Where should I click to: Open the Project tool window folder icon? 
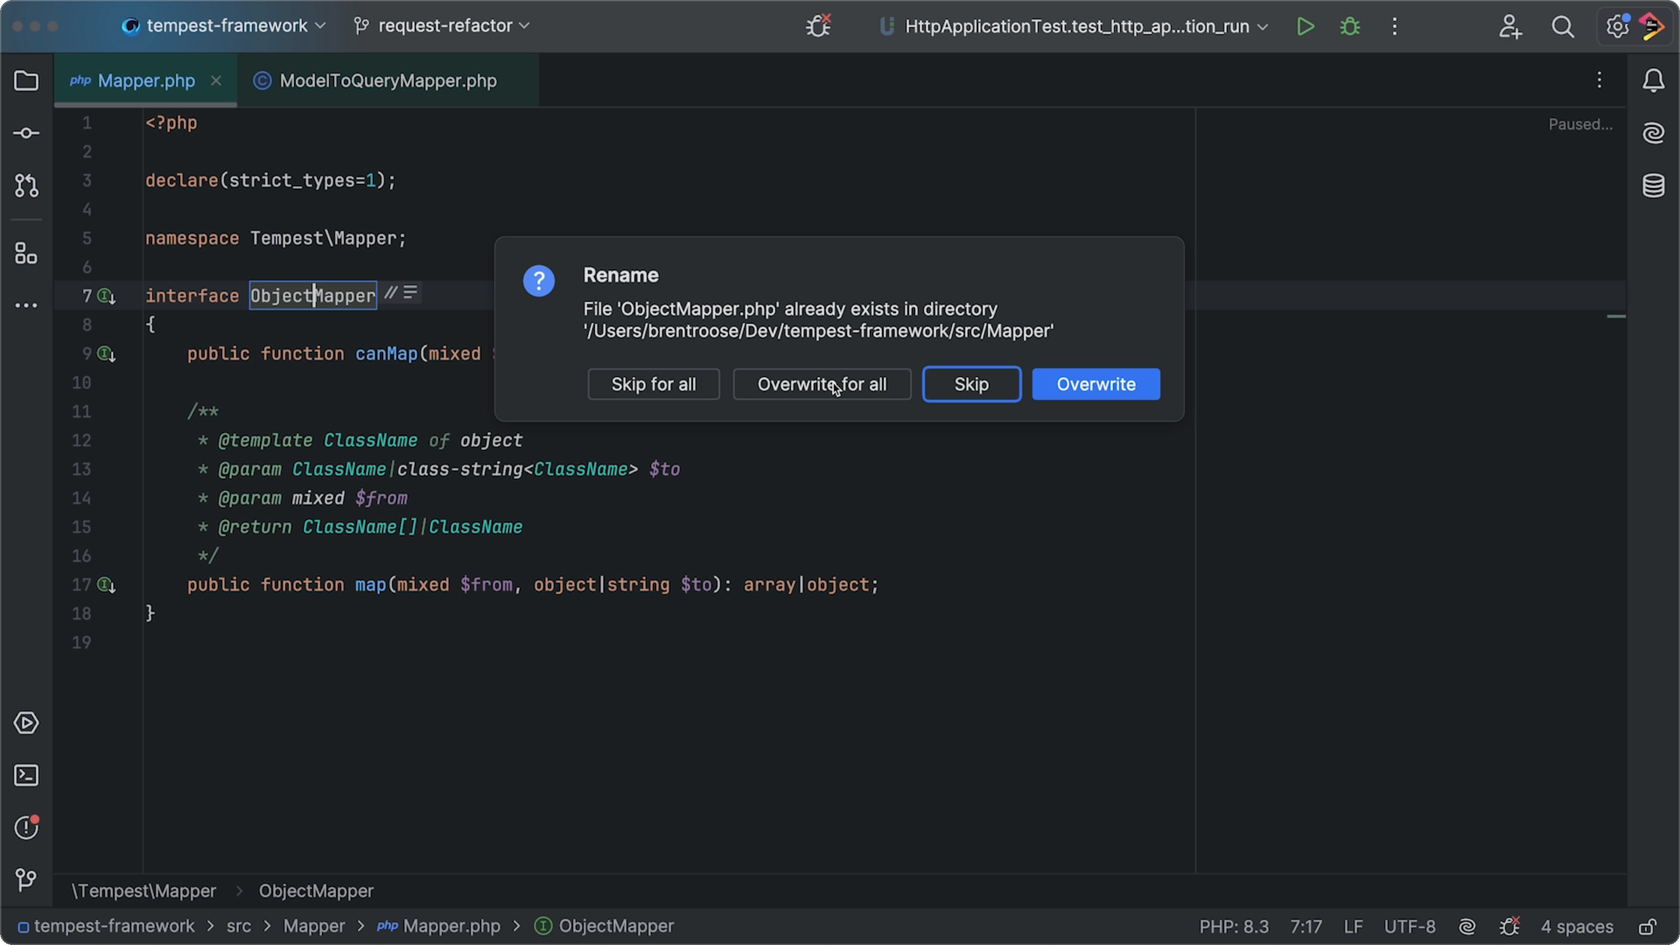(x=26, y=81)
